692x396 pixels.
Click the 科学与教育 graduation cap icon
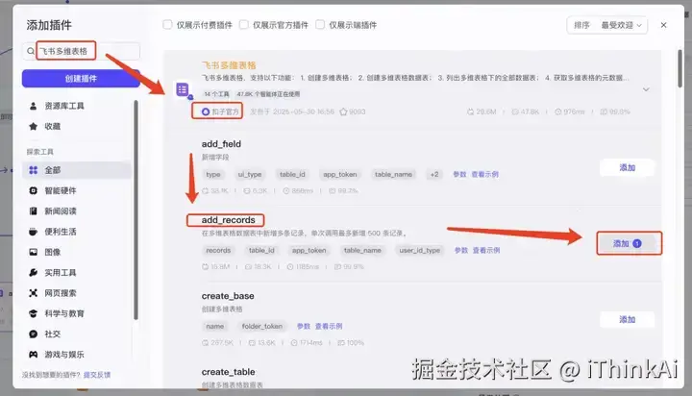click(33, 313)
